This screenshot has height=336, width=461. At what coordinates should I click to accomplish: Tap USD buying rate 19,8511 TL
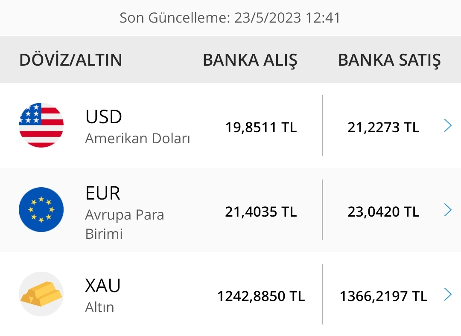[x=261, y=127]
